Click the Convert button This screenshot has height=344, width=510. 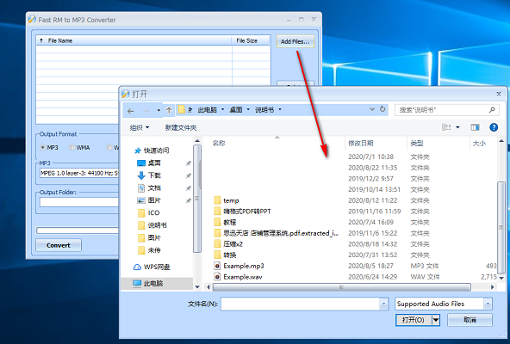pyautogui.click(x=59, y=245)
